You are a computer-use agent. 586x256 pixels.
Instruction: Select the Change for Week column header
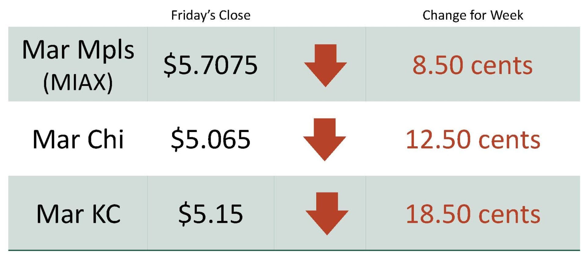pos(472,15)
